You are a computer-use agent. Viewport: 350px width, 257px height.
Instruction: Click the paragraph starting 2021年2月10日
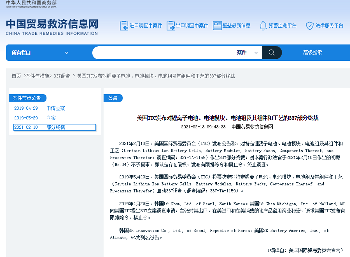(x=226, y=154)
